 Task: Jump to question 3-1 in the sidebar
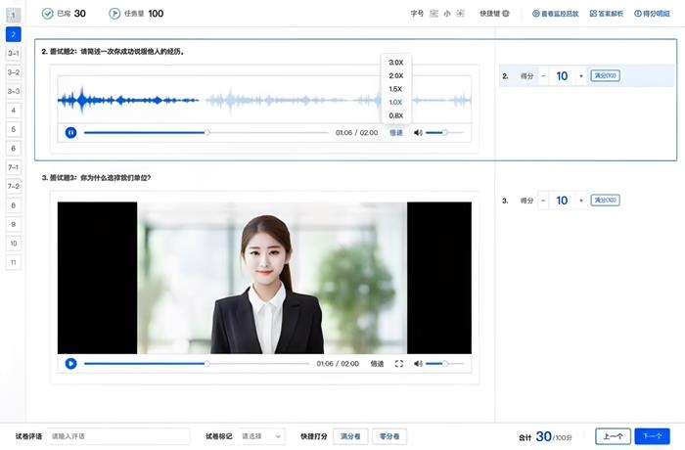pyautogui.click(x=13, y=53)
